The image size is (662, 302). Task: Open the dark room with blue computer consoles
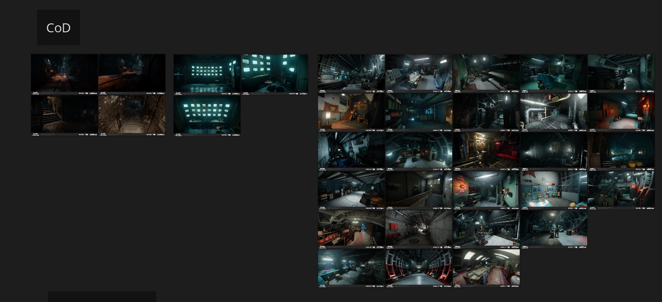(351, 268)
